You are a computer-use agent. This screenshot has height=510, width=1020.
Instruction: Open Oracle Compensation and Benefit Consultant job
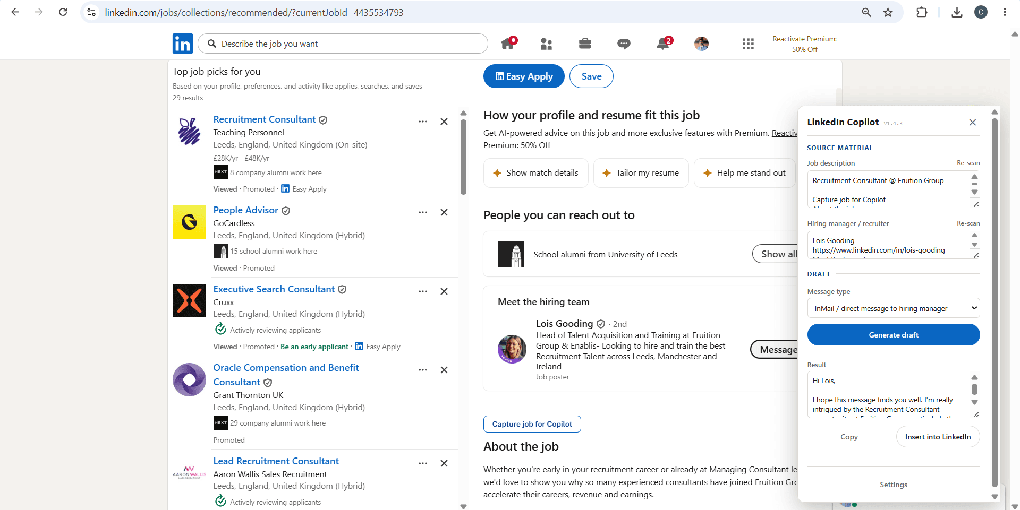point(286,375)
